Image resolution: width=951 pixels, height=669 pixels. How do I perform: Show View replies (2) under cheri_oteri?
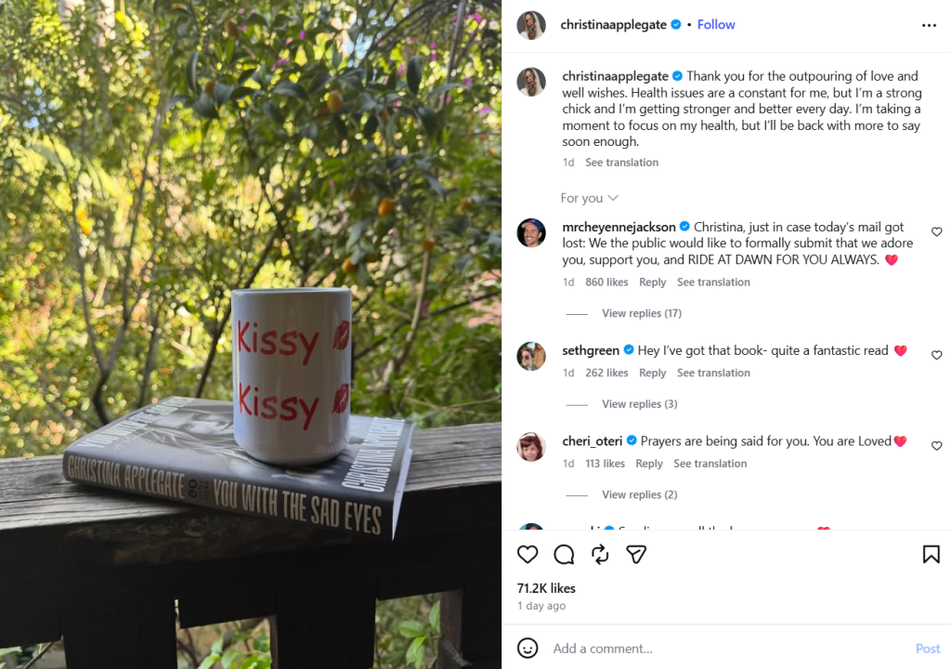pos(639,495)
